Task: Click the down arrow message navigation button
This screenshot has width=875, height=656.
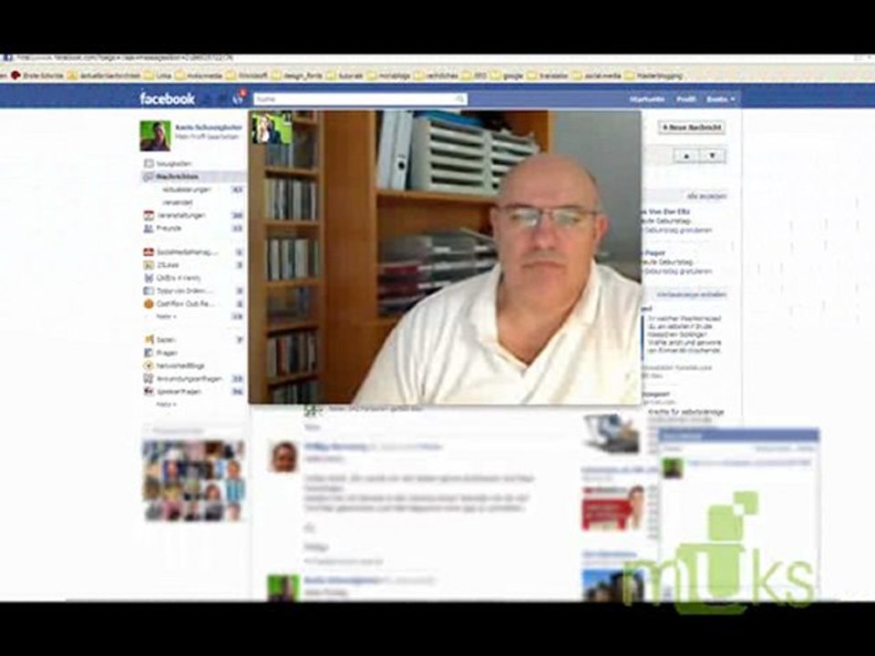Action: 713,156
